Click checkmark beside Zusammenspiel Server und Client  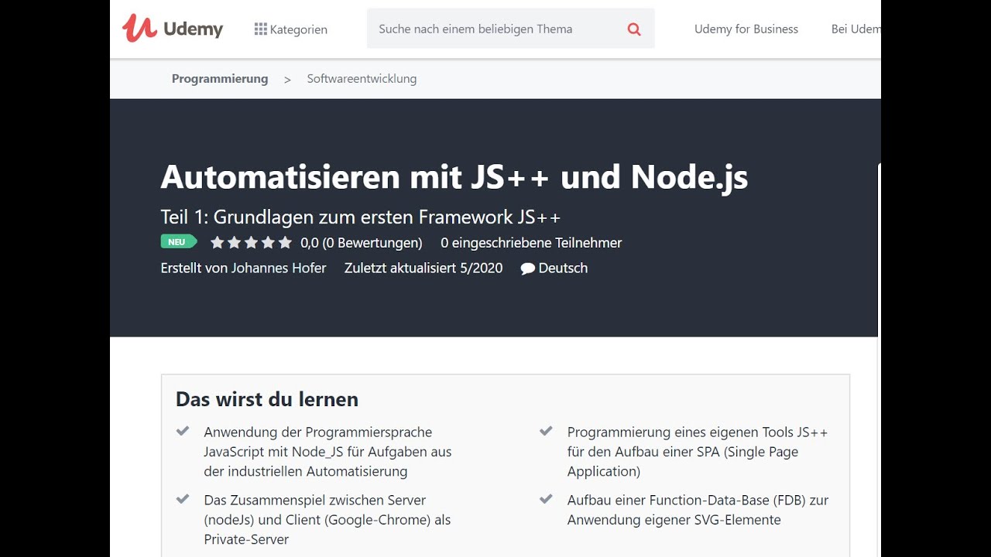(x=183, y=500)
